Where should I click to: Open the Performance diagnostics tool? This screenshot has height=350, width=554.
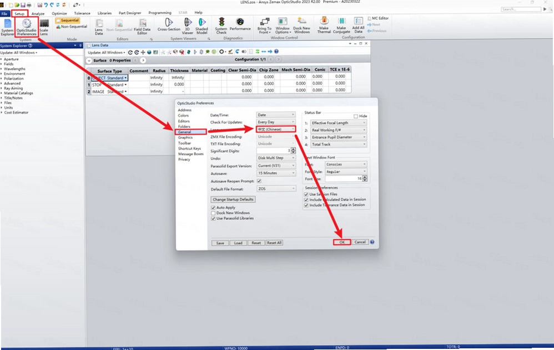coord(240,25)
